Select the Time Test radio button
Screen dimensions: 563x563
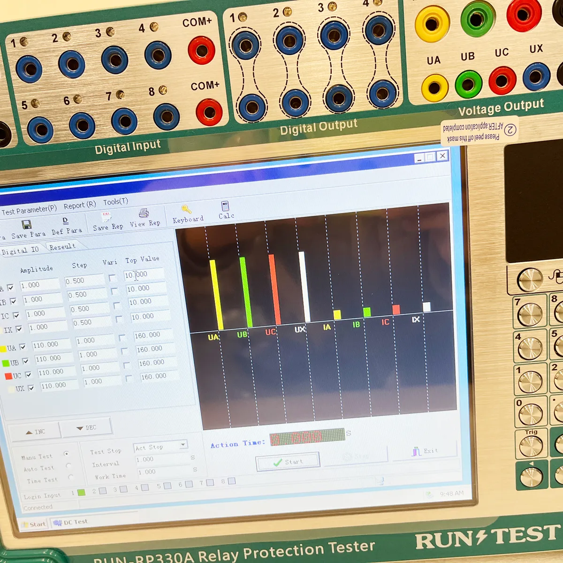71,477
